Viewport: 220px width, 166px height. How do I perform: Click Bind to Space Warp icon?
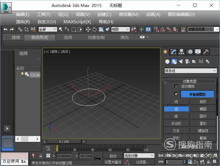coord(33,30)
